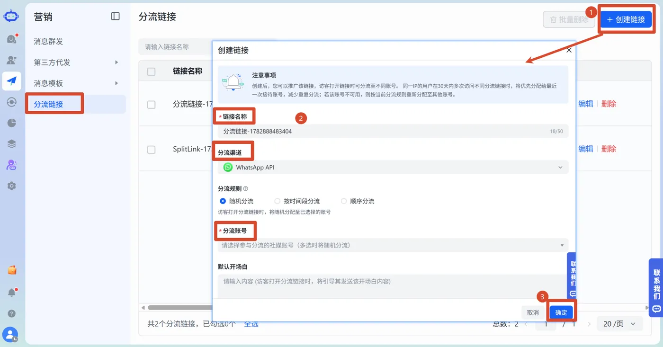Viewport: 663px width, 347px height.
Task: Open the circular sync icon in sidebar
Action: click(x=12, y=102)
